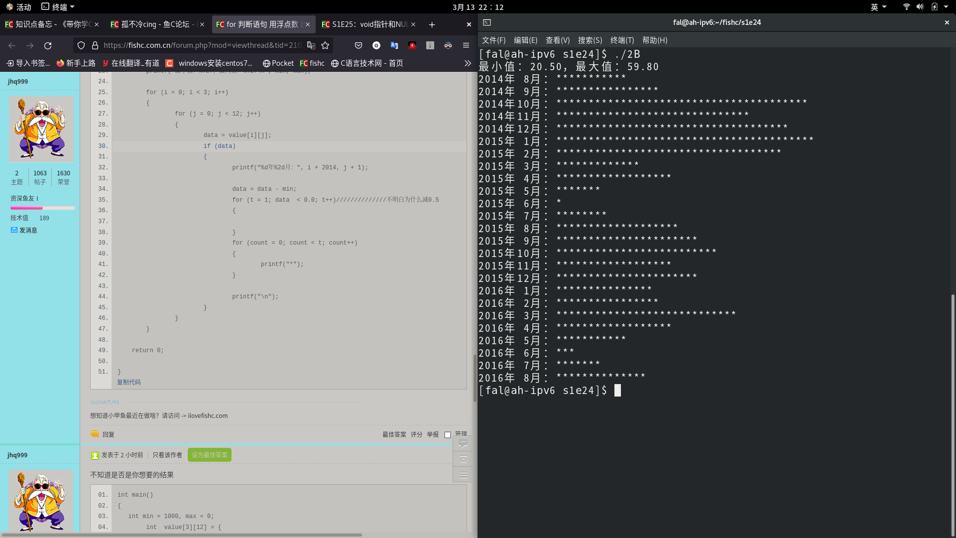This screenshot has width=956, height=538.
Task: Open terminal 帮助(H) menu
Action: pyautogui.click(x=655, y=40)
